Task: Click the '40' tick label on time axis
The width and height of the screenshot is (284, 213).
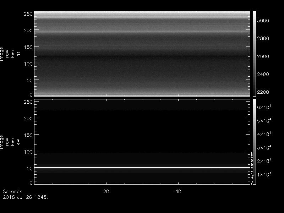Action: pyautogui.click(x=178, y=191)
